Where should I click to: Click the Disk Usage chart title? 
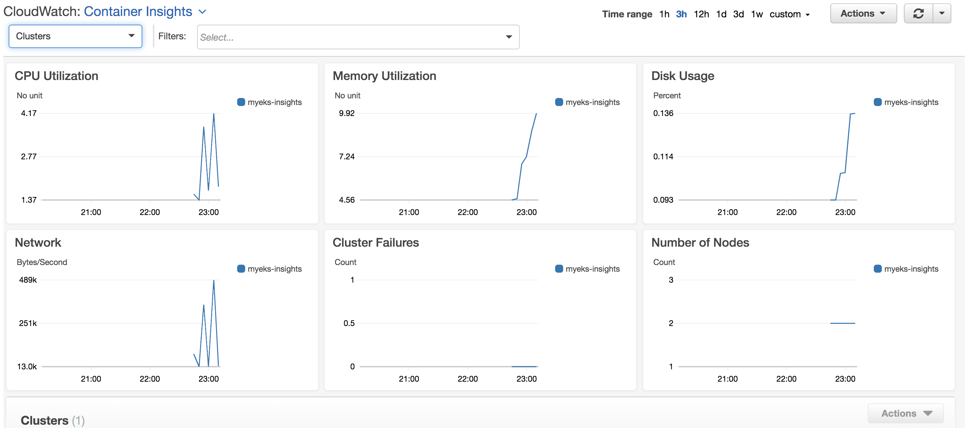pos(682,76)
